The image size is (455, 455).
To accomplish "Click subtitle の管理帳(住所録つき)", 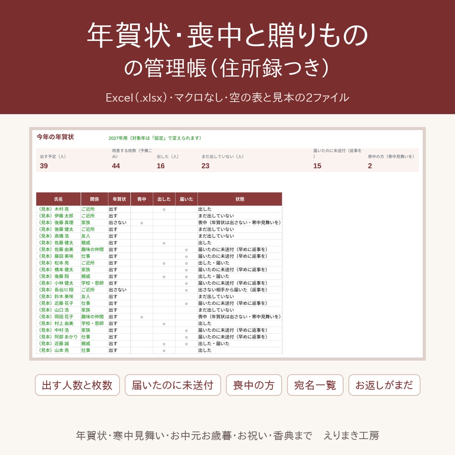I will (227, 68).
